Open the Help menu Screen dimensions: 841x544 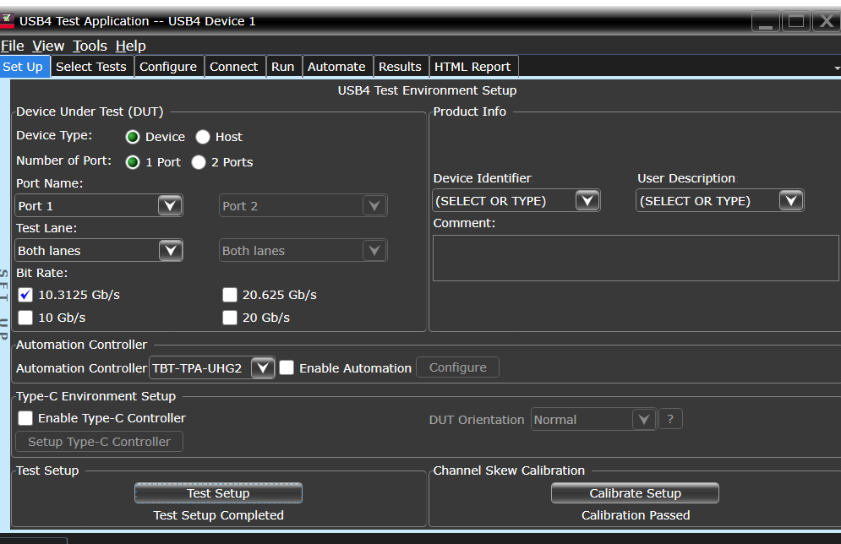click(131, 46)
